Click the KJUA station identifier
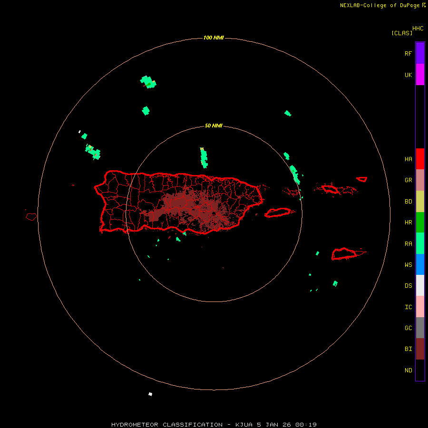This screenshot has height=428, width=428. (244, 425)
